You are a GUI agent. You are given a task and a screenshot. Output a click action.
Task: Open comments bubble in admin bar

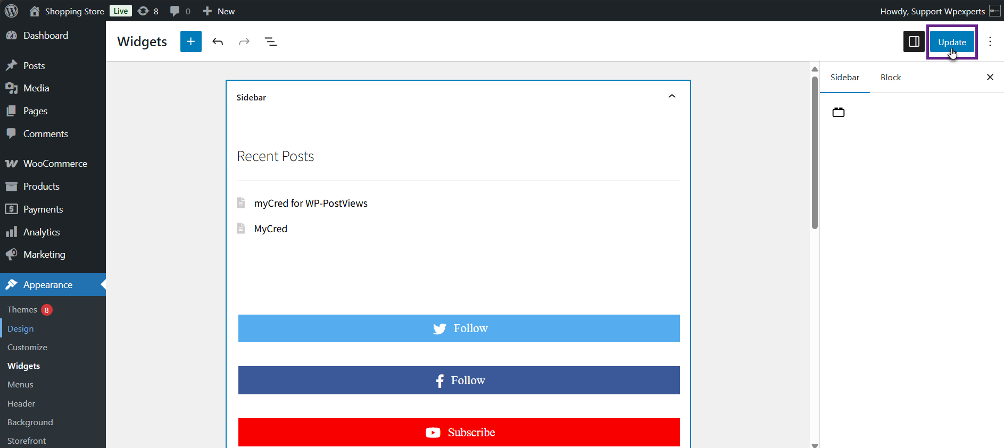180,11
